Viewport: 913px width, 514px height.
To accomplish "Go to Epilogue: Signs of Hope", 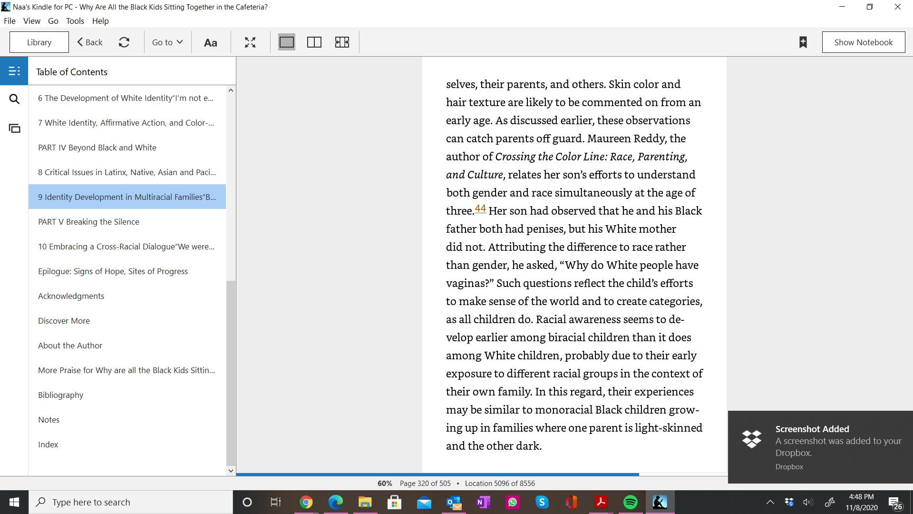I will click(x=127, y=271).
